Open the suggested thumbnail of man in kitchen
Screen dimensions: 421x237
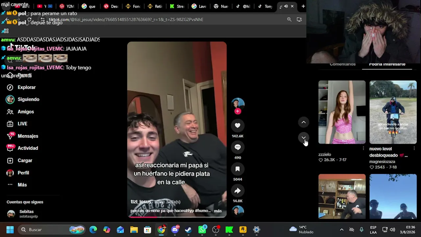coord(342,196)
